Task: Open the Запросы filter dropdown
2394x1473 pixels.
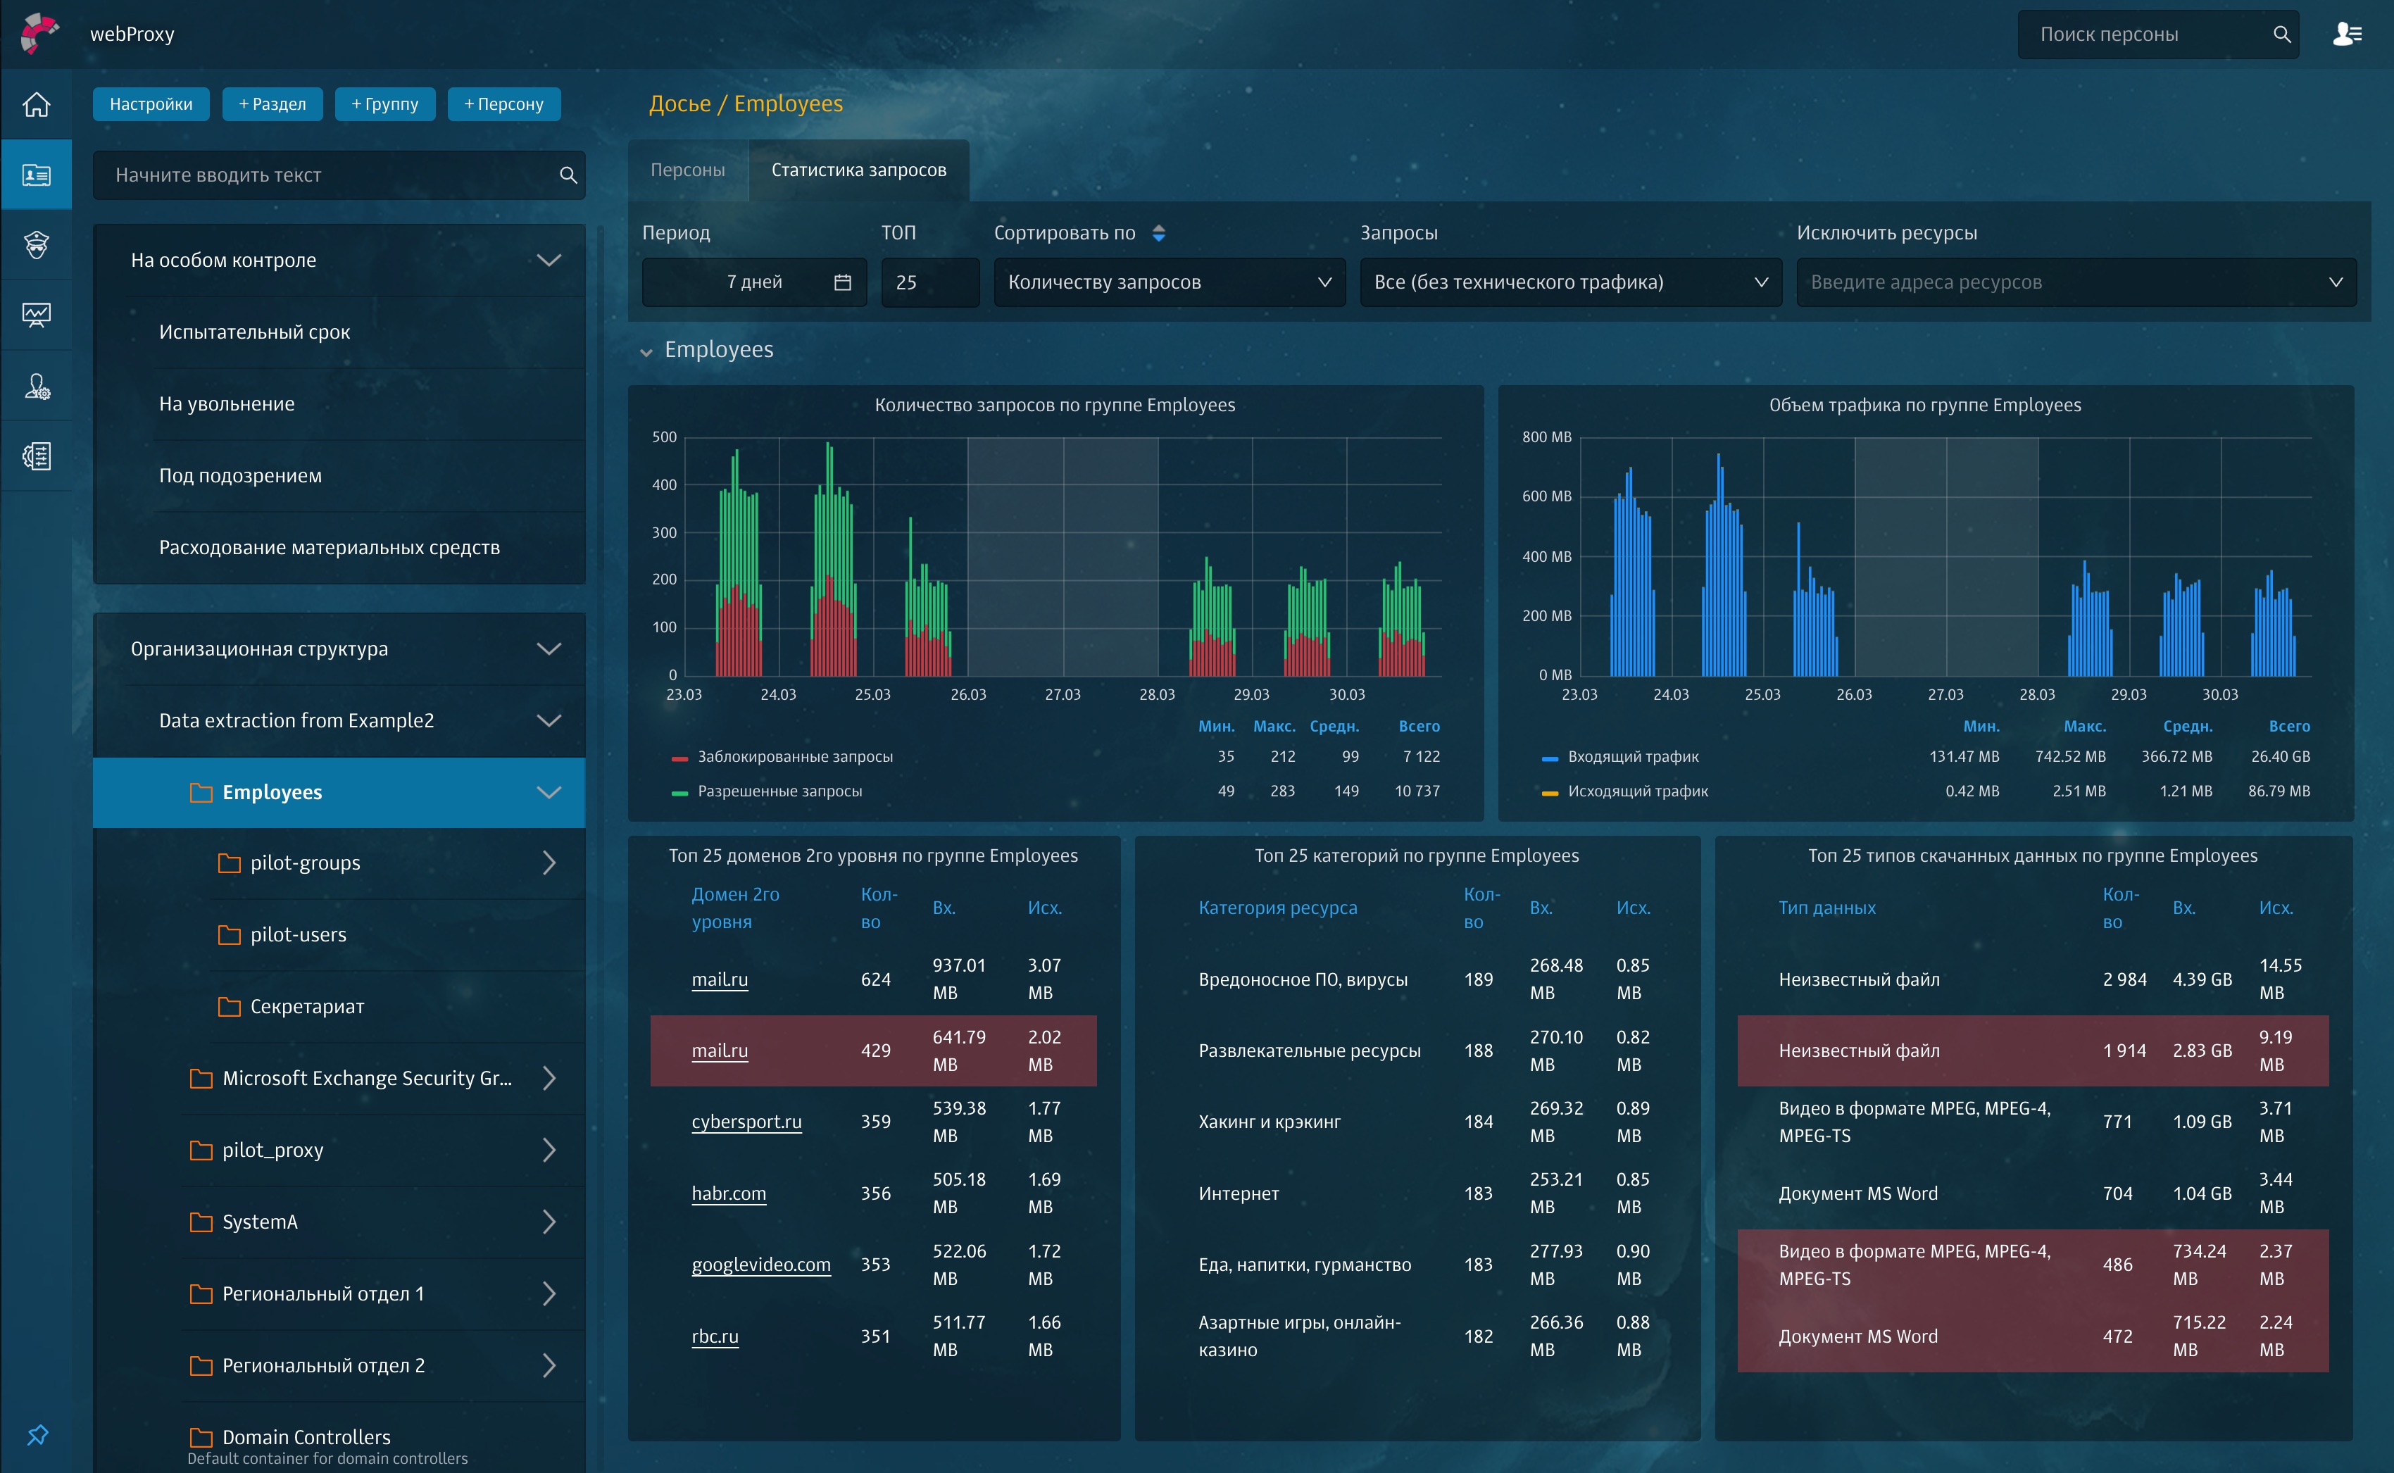Action: (x=1570, y=282)
